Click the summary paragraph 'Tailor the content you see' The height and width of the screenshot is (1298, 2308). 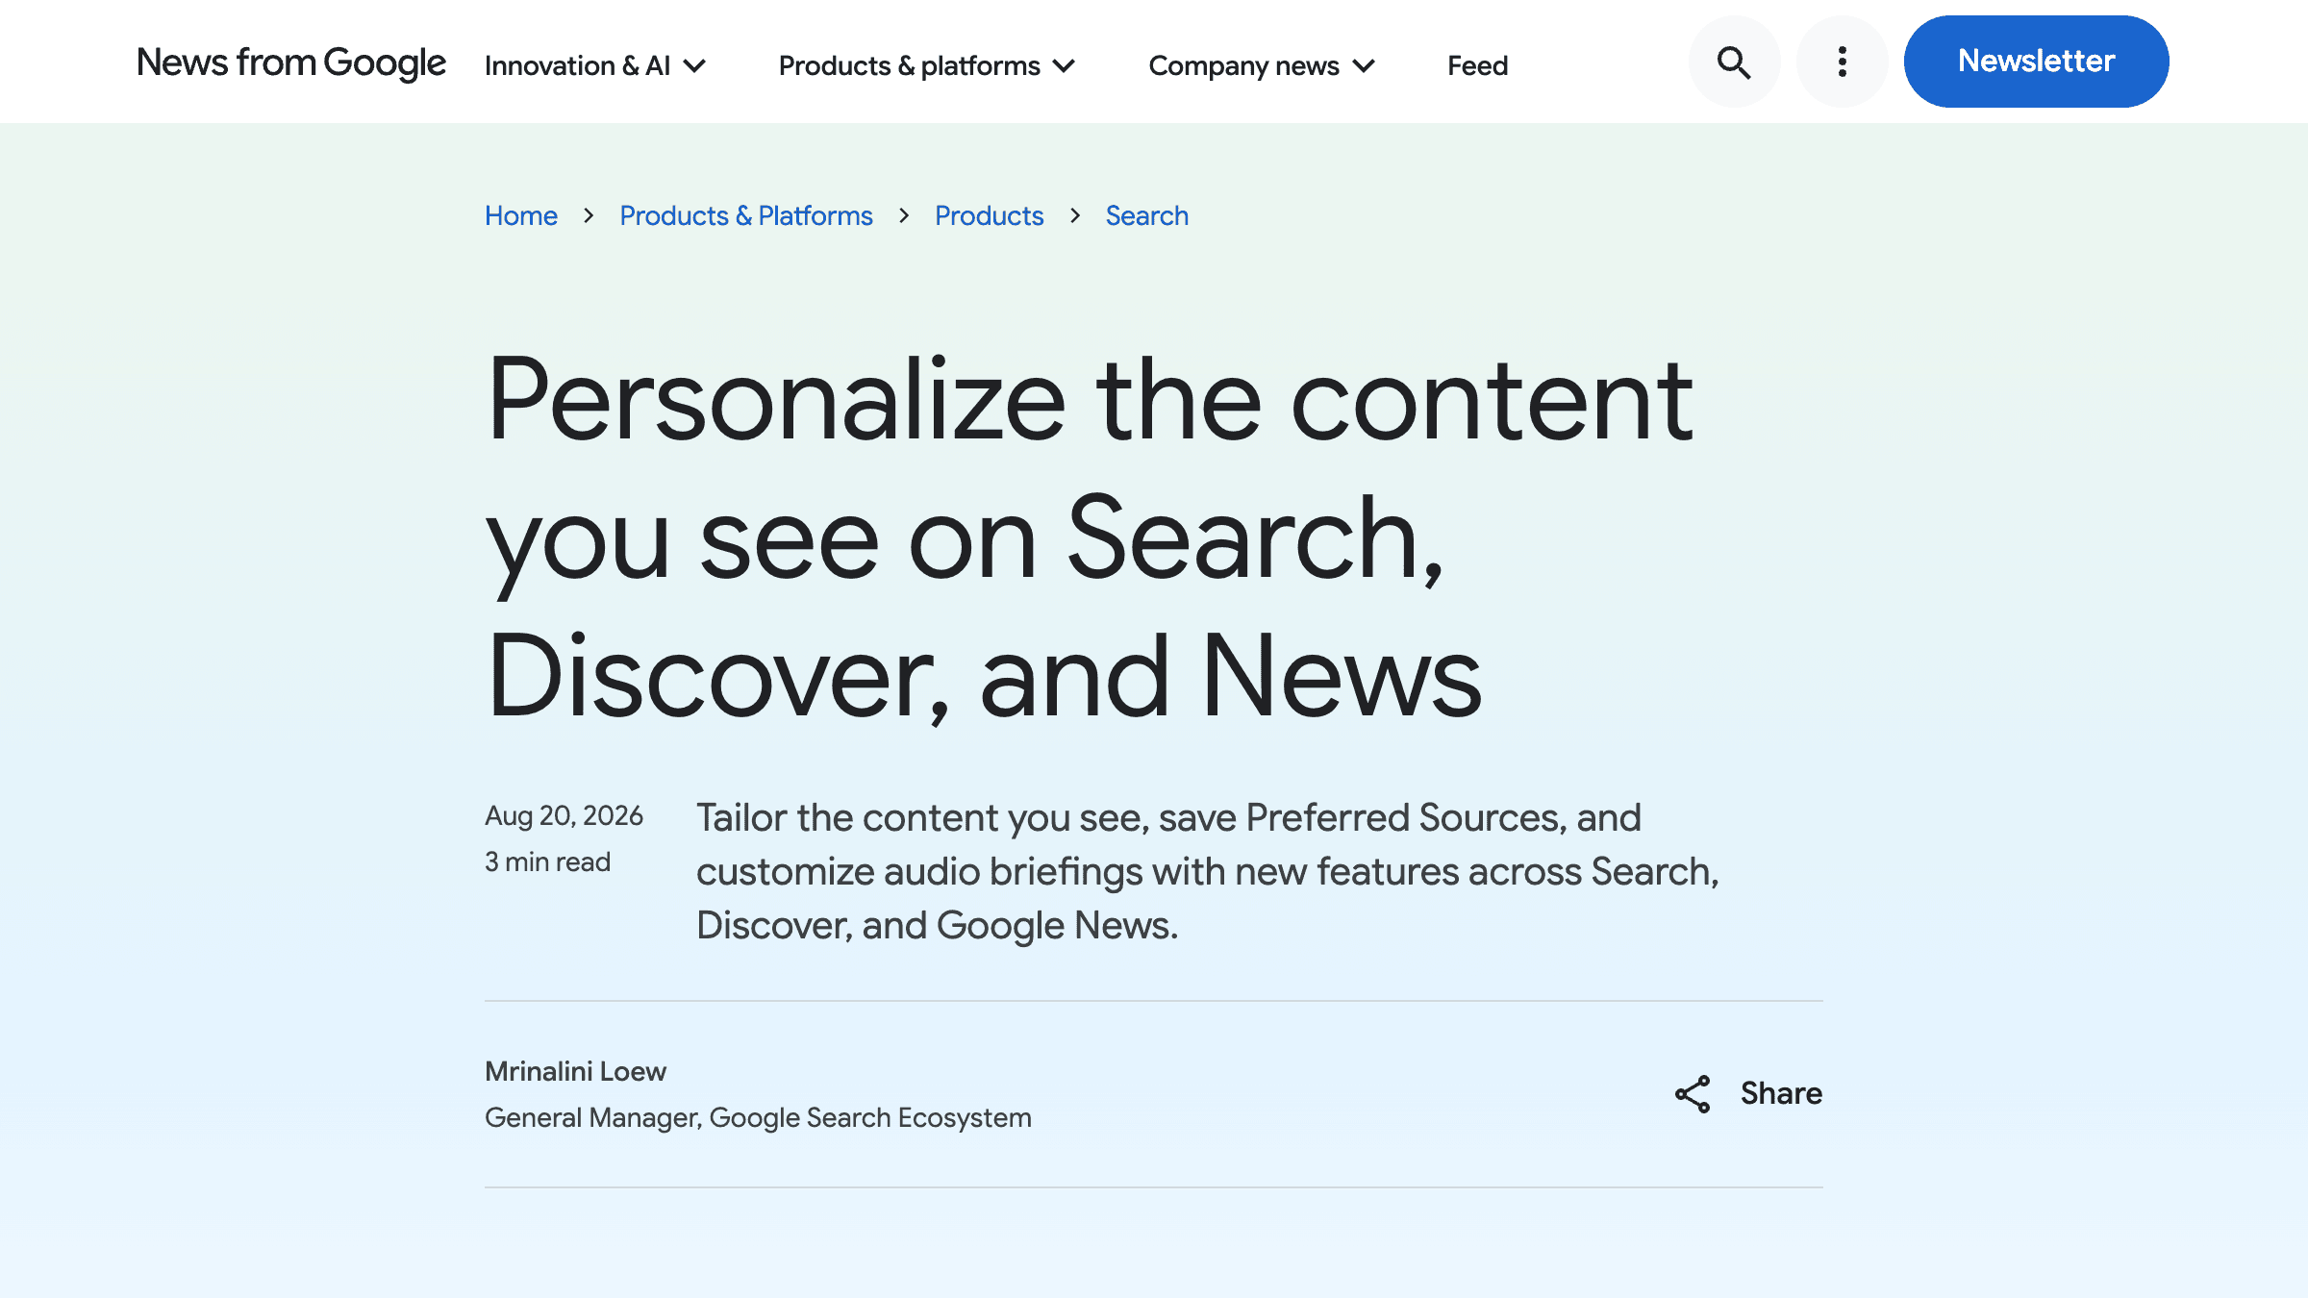click(1207, 871)
